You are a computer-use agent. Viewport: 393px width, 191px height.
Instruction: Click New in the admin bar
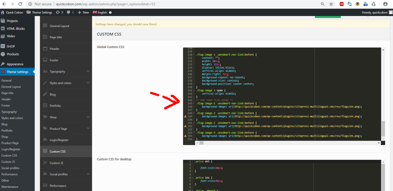coord(83,12)
